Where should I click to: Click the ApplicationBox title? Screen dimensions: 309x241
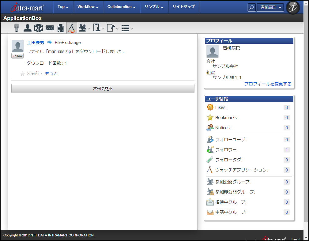point(22,18)
